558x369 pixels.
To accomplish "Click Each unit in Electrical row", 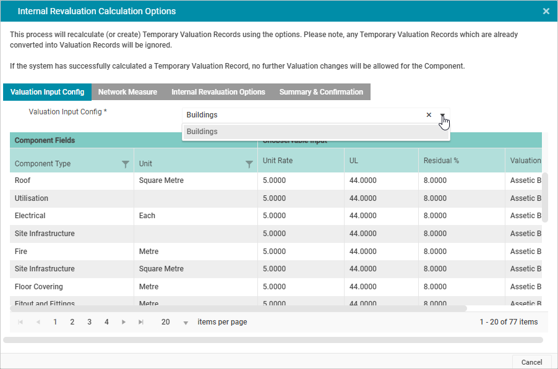I will (x=147, y=216).
